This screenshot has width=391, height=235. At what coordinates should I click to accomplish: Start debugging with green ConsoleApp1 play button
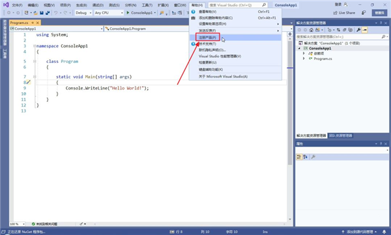click(x=141, y=13)
